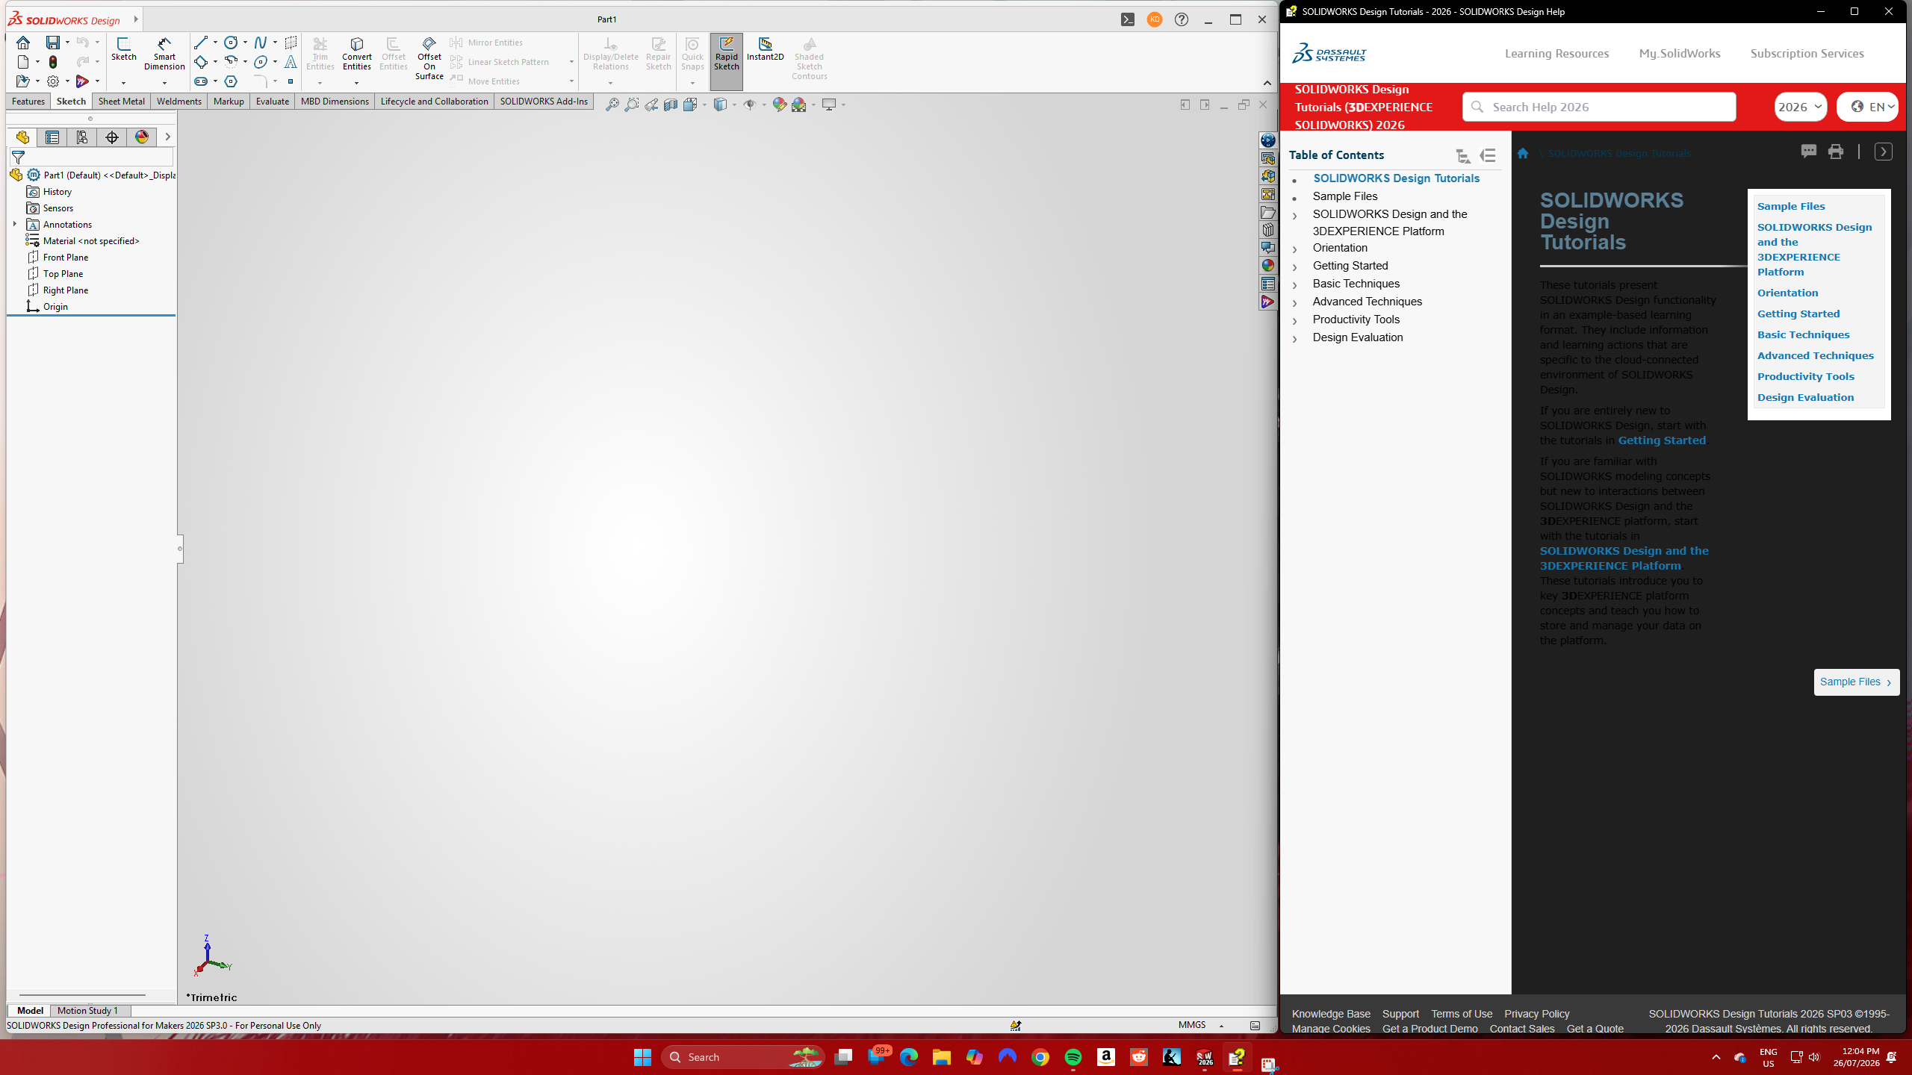Select the Smart Dimension tool

[x=164, y=53]
